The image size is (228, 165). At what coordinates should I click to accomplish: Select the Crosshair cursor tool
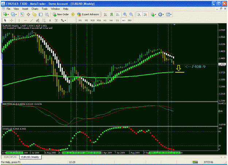pyautogui.click(x=11, y=20)
